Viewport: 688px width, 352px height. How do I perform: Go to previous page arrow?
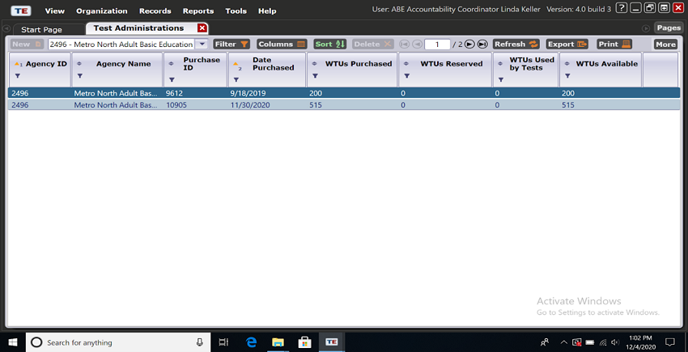tap(418, 44)
